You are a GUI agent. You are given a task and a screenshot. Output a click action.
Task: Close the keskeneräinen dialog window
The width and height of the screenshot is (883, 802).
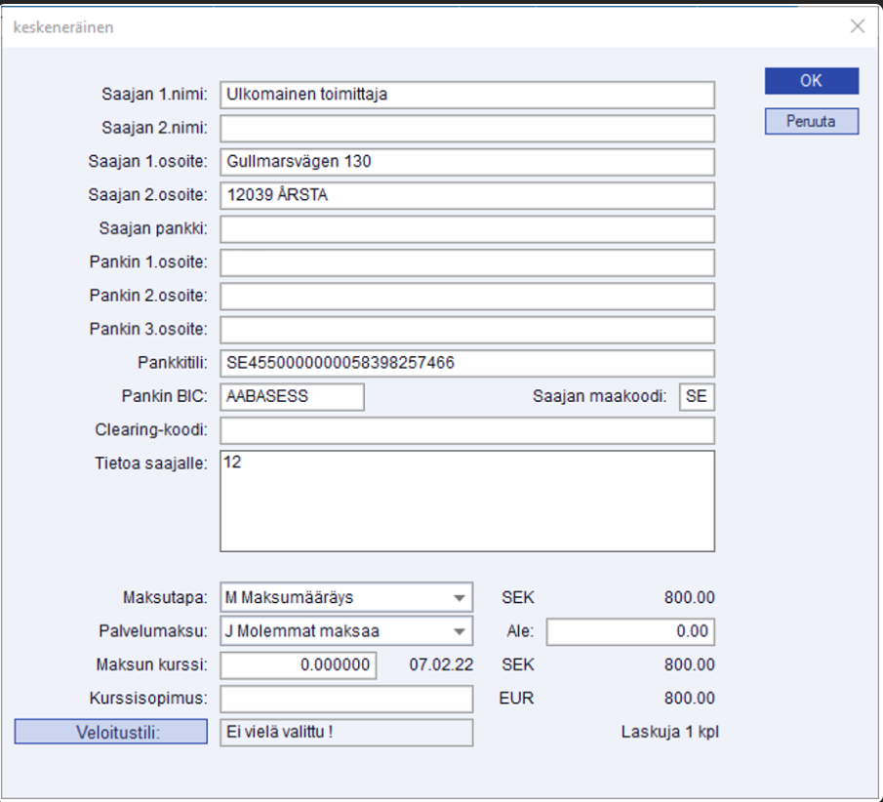857,27
